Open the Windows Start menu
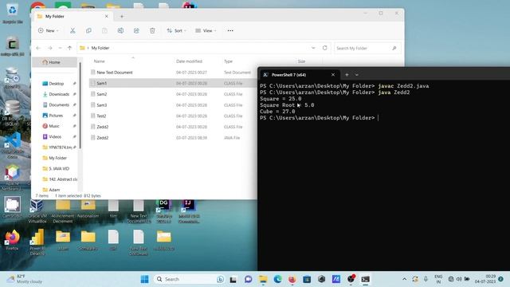Image resolution: width=510 pixels, height=287 pixels. click(x=145, y=279)
